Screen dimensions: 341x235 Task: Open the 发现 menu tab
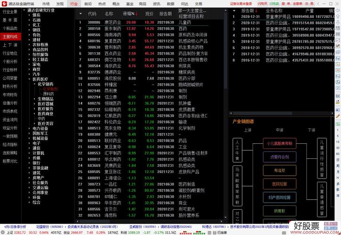point(60,4)
